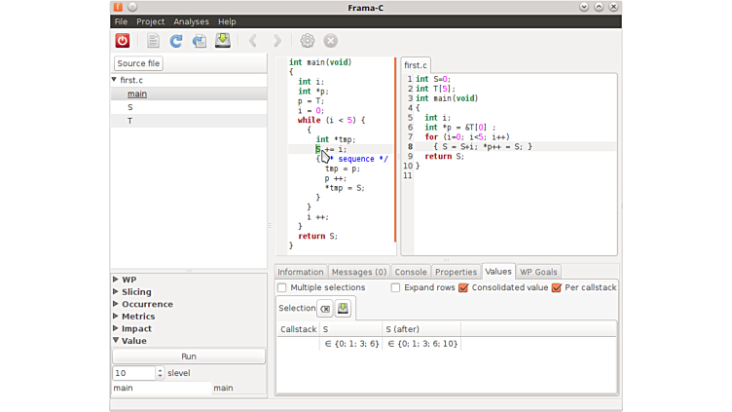Expand the WP section
732x412 pixels.
pyautogui.click(x=117, y=280)
